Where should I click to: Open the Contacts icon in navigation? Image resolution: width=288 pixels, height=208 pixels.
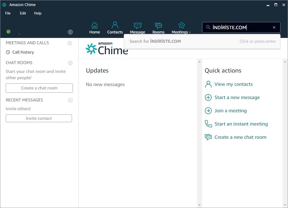point(115,25)
